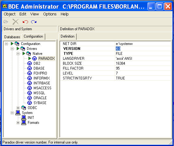The width and height of the screenshot is (174, 146).
Task: Select the Formats label under System
Action: [x=33, y=123]
